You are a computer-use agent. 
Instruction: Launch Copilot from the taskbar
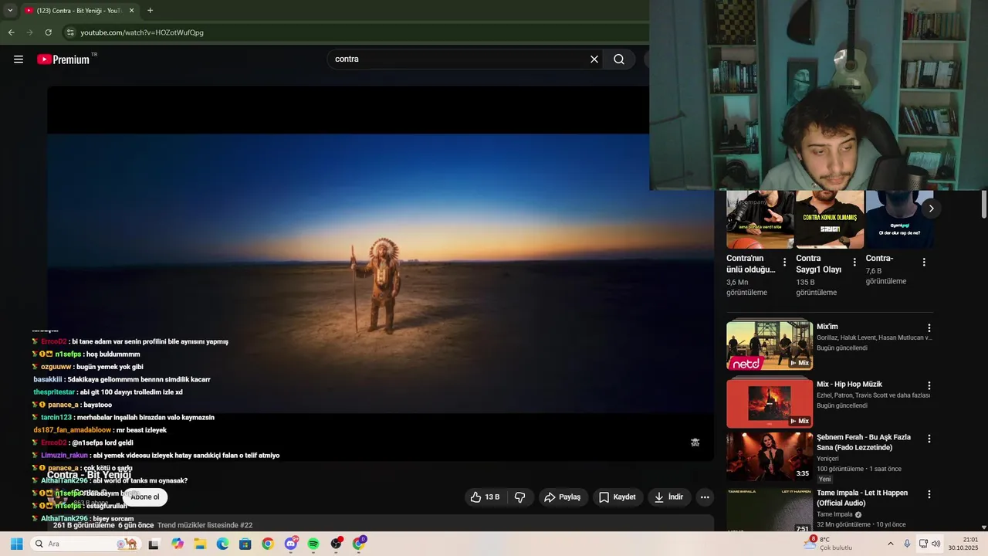point(178,544)
